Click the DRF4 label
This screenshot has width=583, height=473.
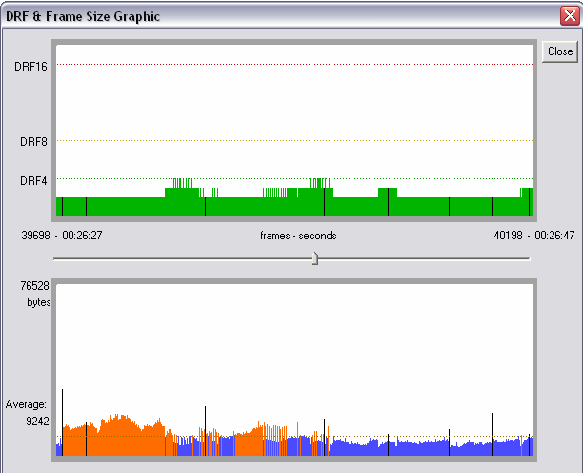pos(33,181)
